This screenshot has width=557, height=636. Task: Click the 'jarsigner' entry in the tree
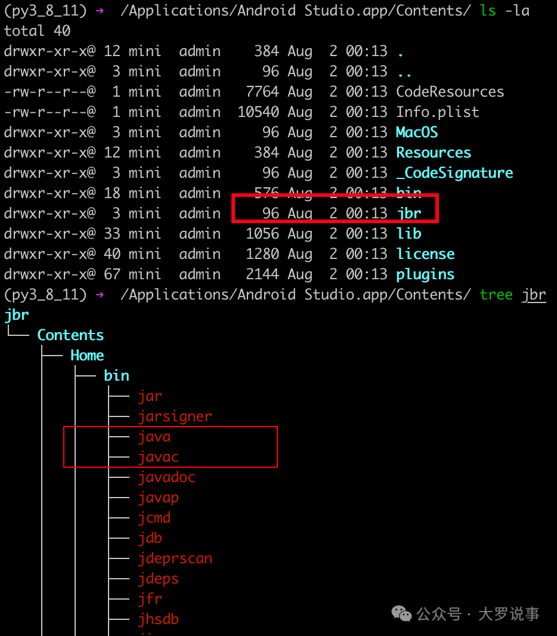(175, 416)
